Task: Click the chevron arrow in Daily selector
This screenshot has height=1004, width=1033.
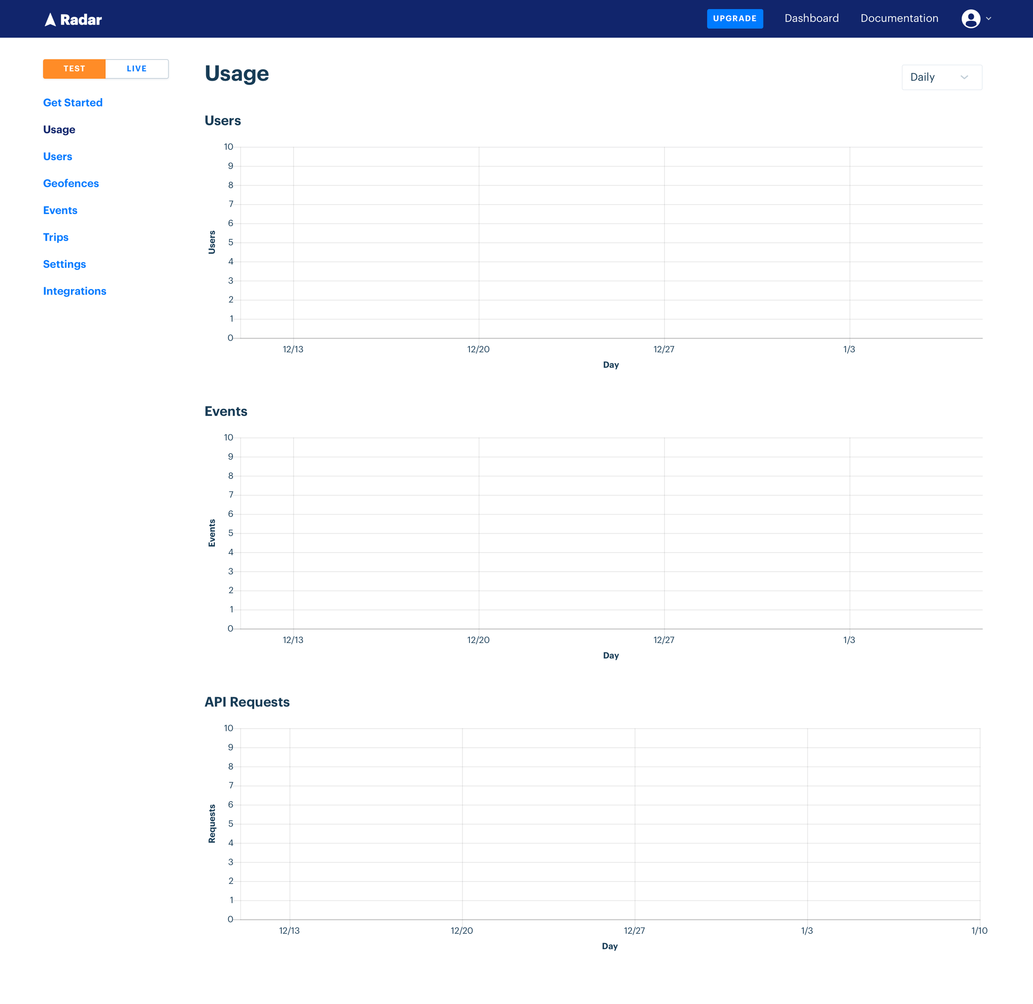Action: [x=964, y=77]
